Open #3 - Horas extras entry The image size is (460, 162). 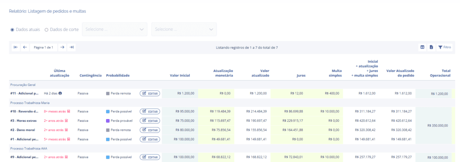coord(24,120)
